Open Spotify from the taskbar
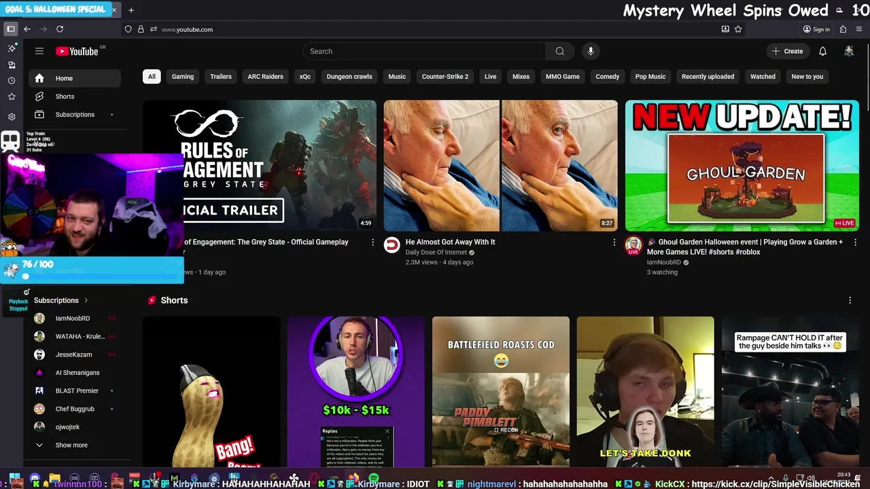The height and width of the screenshot is (489, 870). 373,479
